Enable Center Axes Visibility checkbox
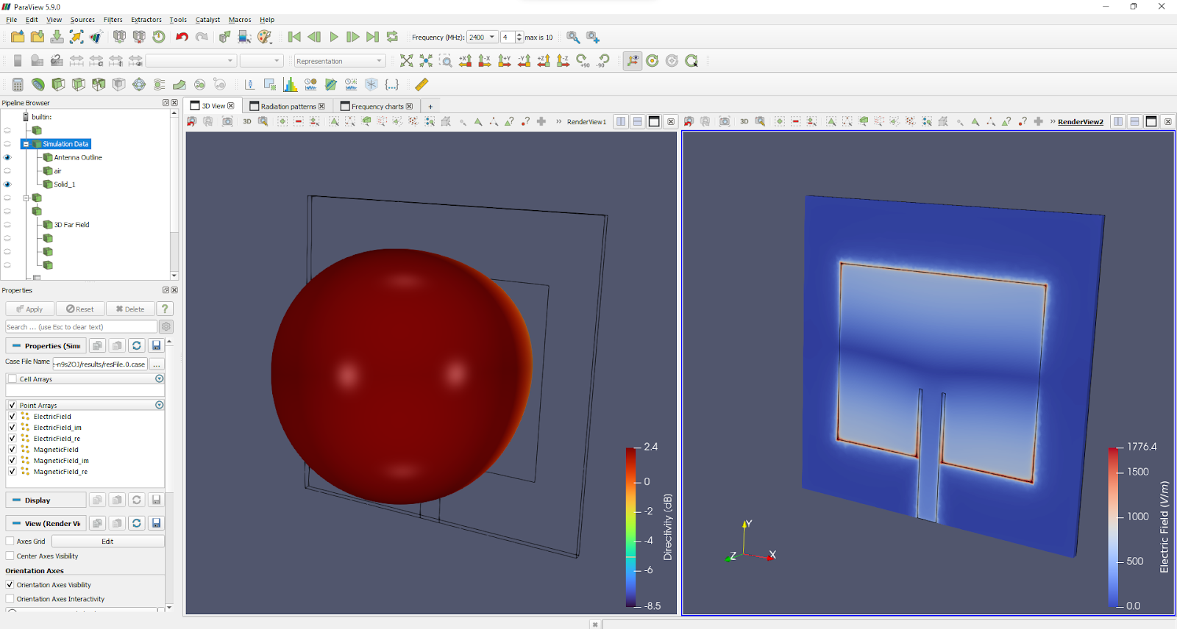The height and width of the screenshot is (629, 1177). coord(10,556)
